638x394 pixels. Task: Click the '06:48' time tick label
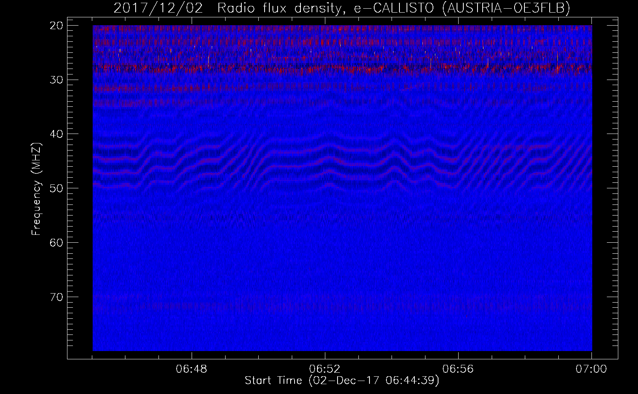[x=192, y=369]
